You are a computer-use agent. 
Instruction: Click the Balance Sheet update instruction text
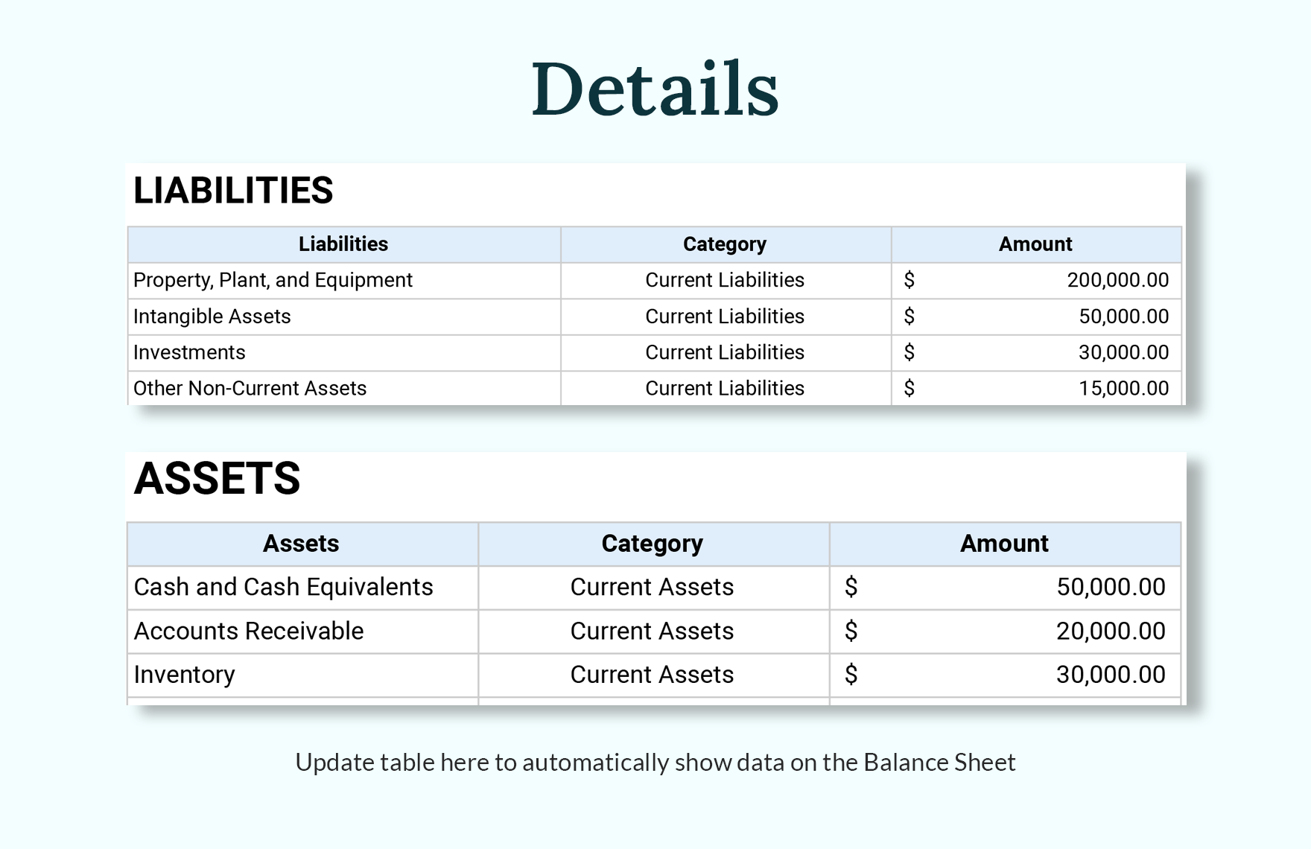click(x=655, y=762)
